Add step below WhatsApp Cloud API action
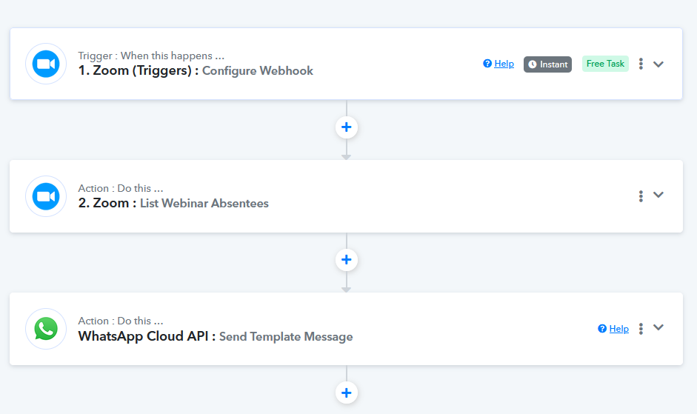The width and height of the screenshot is (697, 414). click(346, 393)
